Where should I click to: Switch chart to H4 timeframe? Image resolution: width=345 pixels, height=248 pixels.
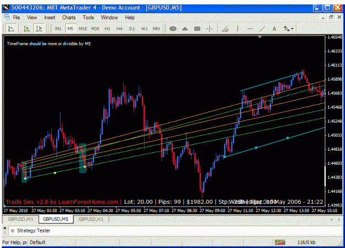(119, 29)
